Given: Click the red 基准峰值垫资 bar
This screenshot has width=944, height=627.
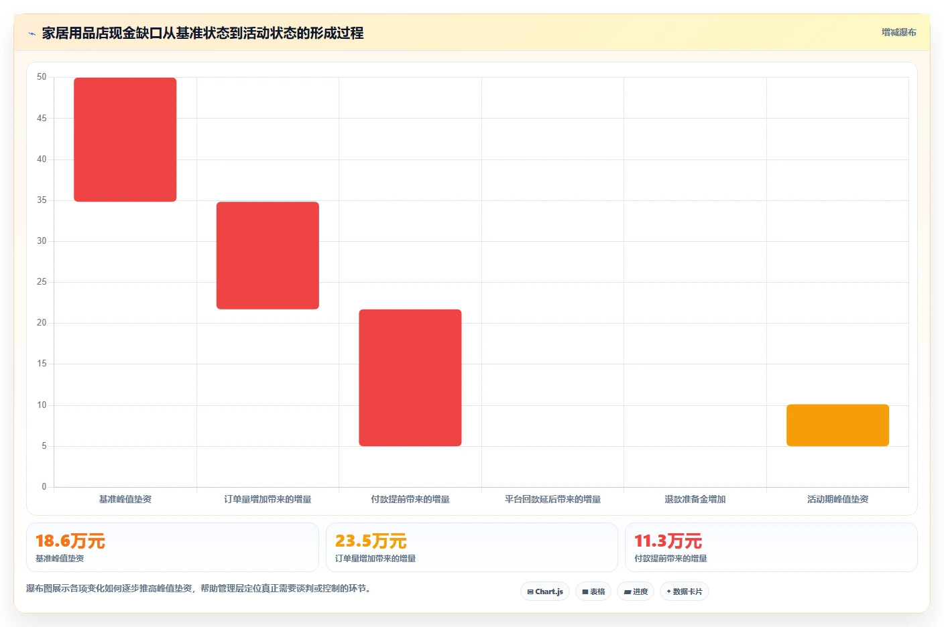Looking at the screenshot, I should point(125,139).
